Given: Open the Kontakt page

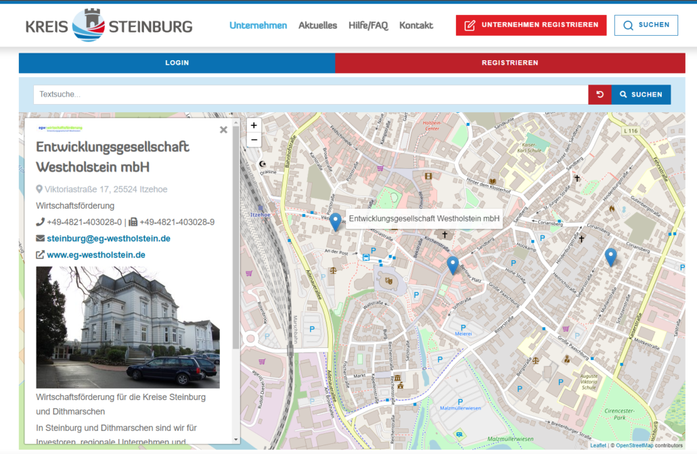Looking at the screenshot, I should click(x=416, y=26).
